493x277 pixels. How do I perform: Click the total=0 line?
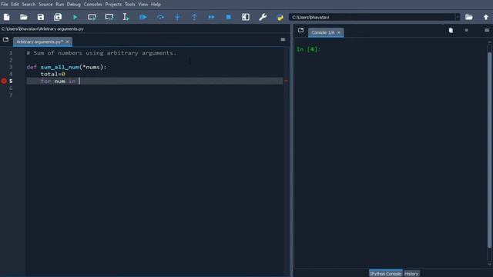53,74
